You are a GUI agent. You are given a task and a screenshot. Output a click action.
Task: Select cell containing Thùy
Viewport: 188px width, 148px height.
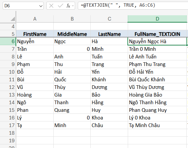(72, 87)
